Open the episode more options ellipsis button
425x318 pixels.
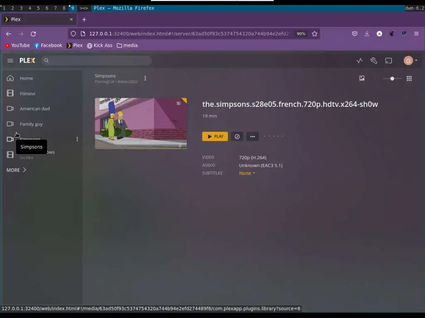252,137
